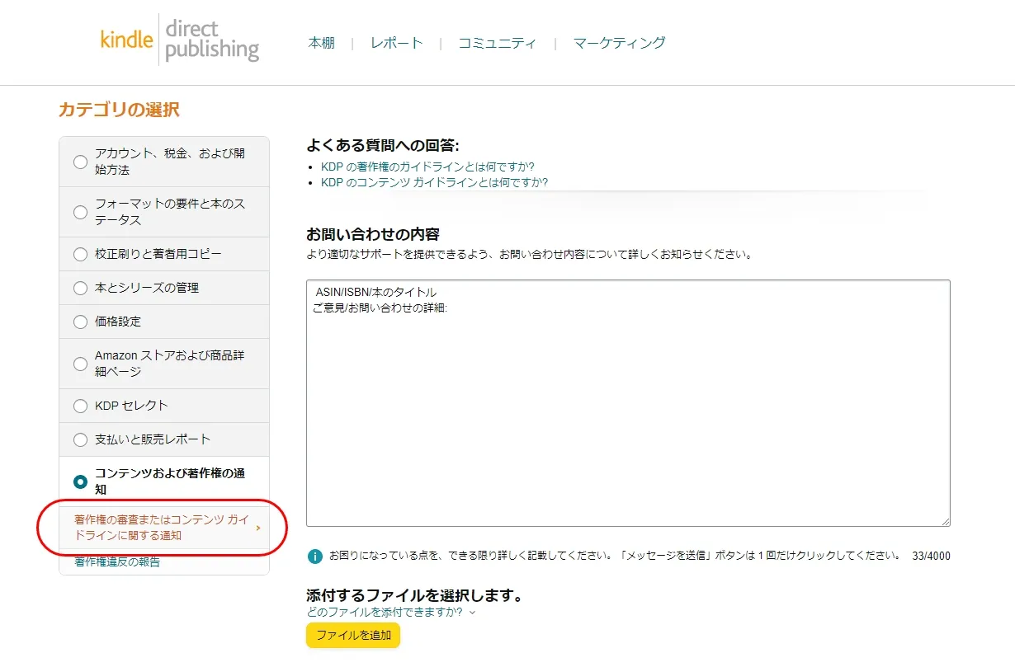Screen dimensions: 1015x667
Task: Open the コミュニティ navigation item
Action: click(x=497, y=43)
